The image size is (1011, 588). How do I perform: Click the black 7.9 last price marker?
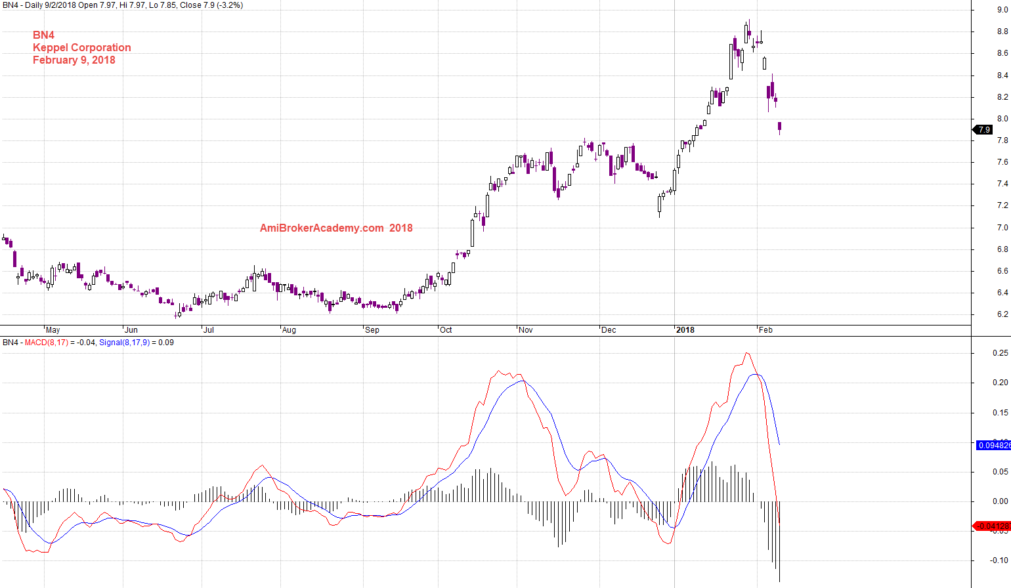tap(983, 130)
